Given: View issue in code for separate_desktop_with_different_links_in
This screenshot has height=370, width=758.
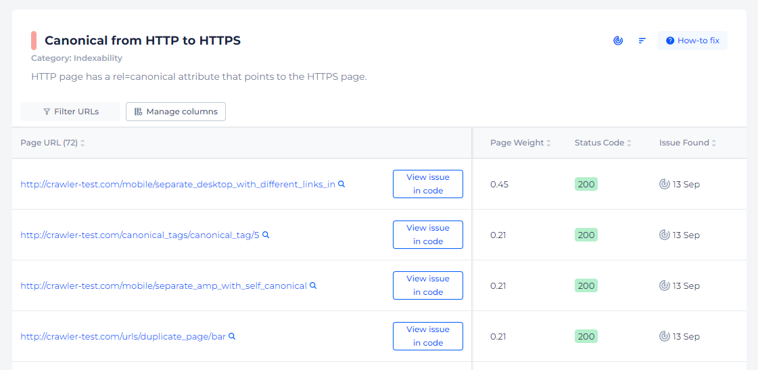Looking at the screenshot, I should point(428,184).
